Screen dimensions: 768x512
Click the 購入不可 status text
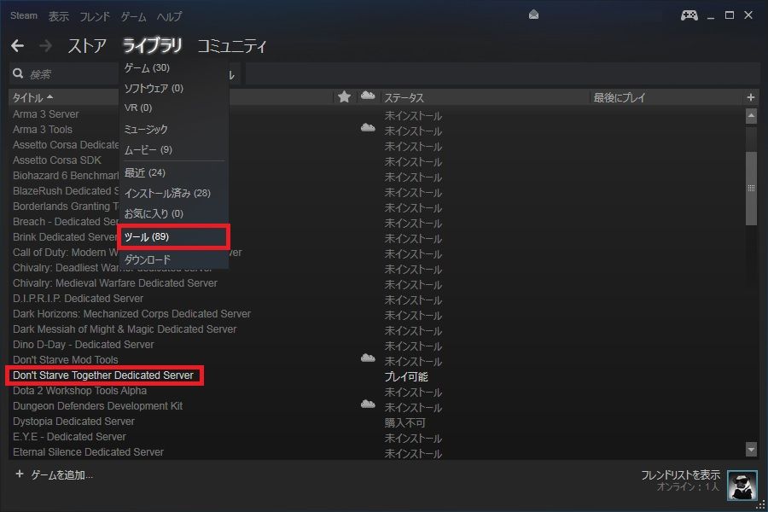coord(405,423)
